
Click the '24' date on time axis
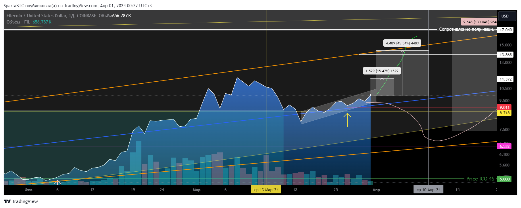pyautogui.click(x=162, y=190)
